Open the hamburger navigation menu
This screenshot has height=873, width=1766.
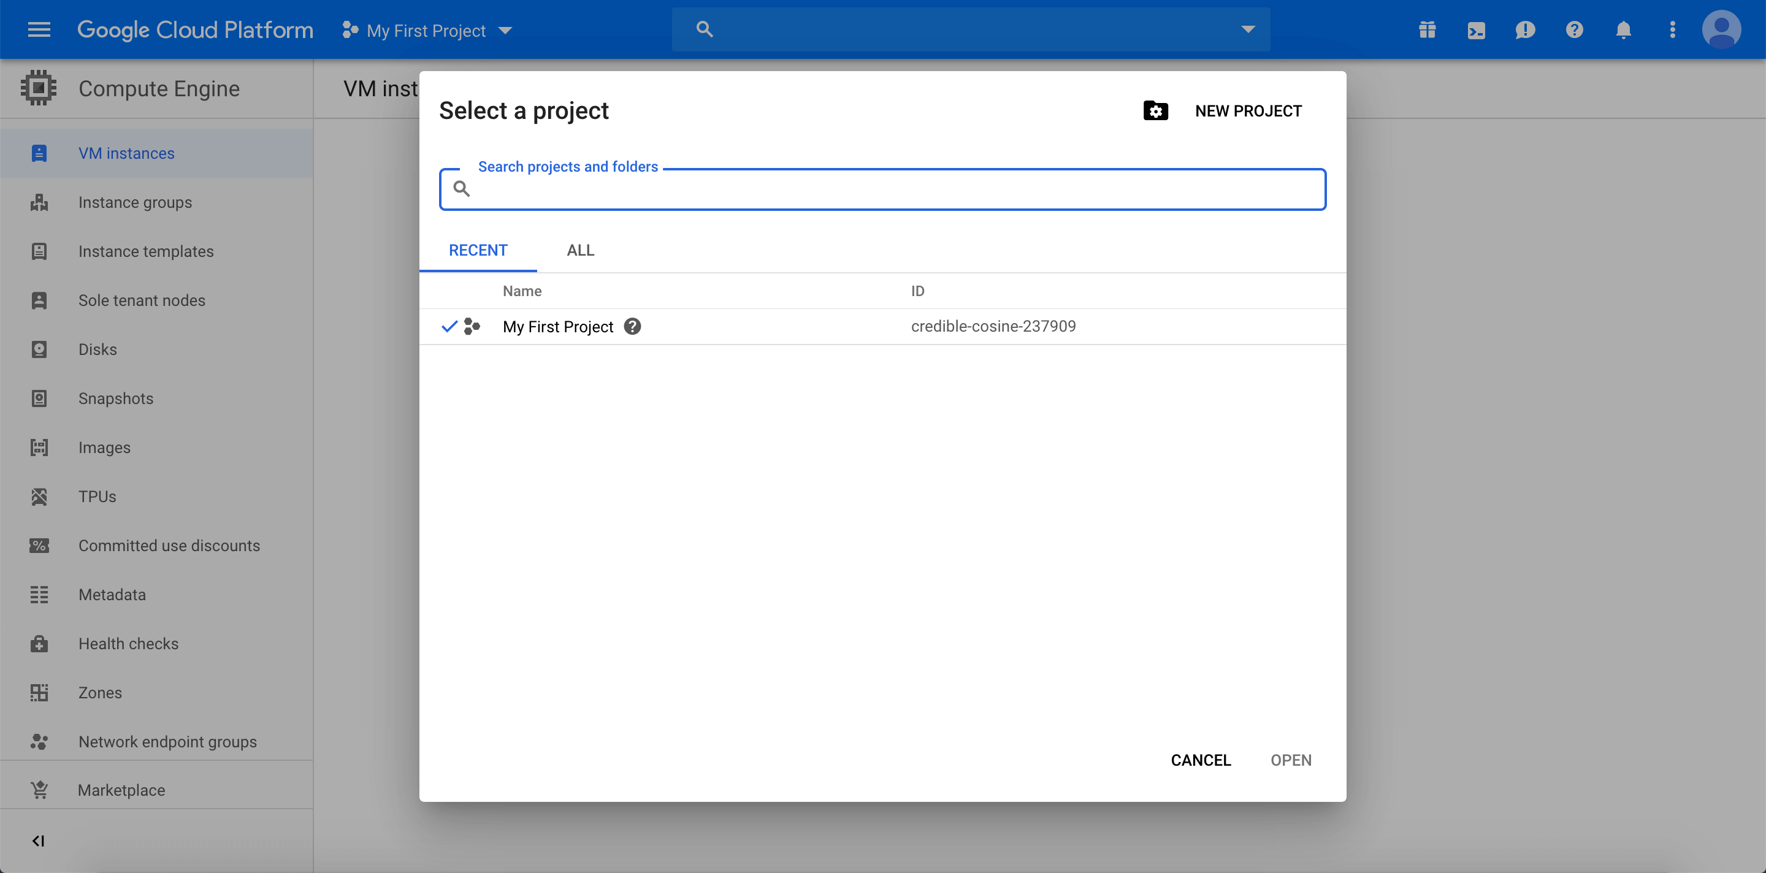[39, 29]
